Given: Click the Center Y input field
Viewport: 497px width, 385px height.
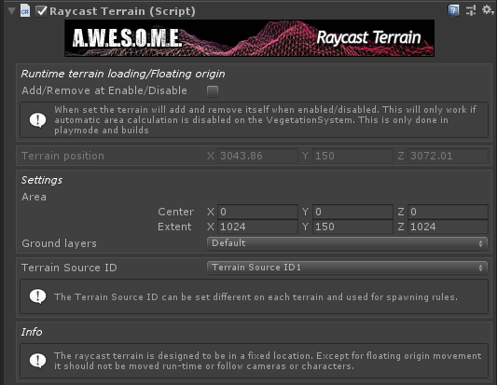Looking at the screenshot, I should point(352,212).
